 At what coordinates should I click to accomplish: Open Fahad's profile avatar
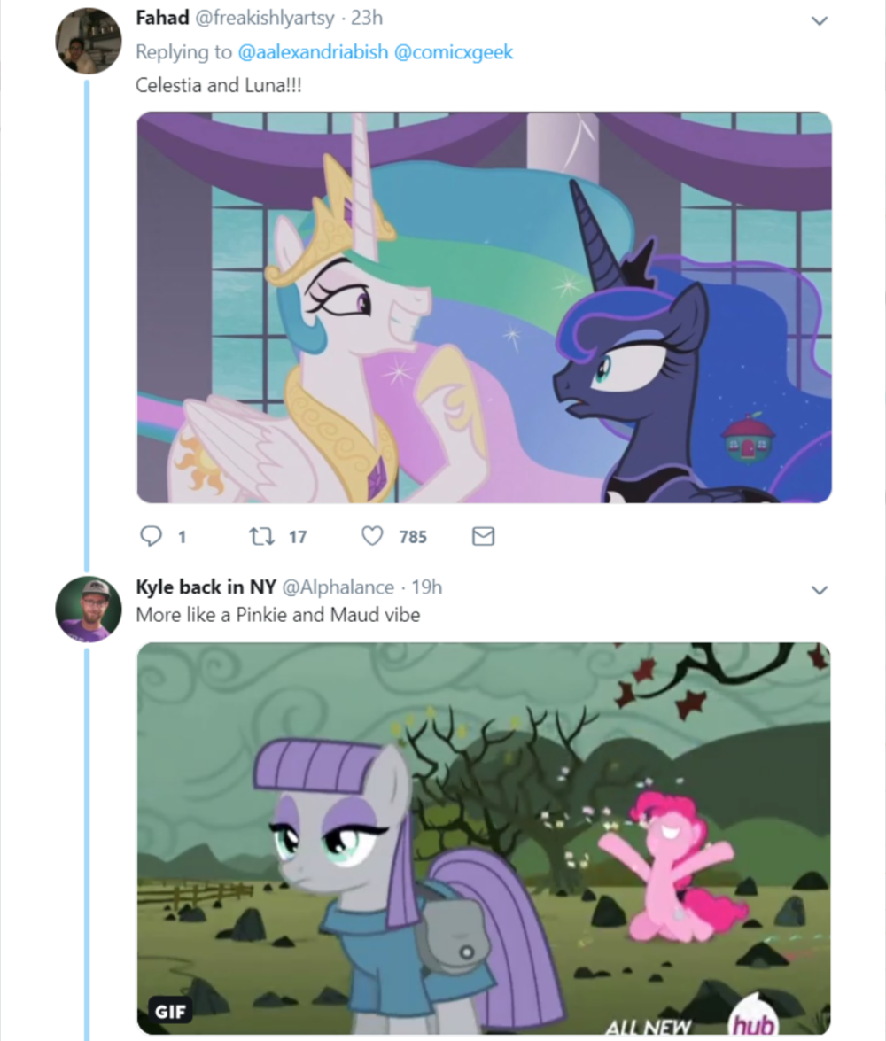[88, 40]
